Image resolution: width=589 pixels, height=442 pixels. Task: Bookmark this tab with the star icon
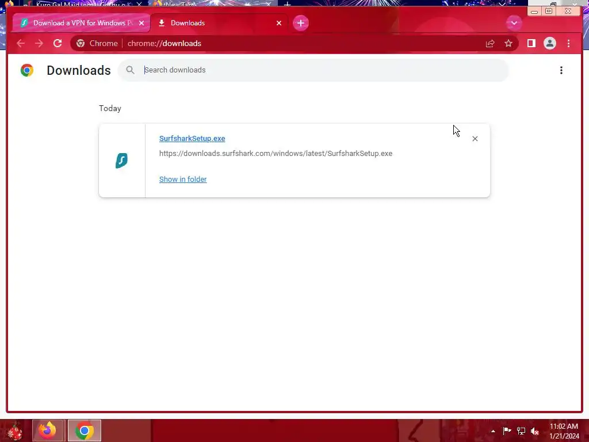tap(508, 43)
